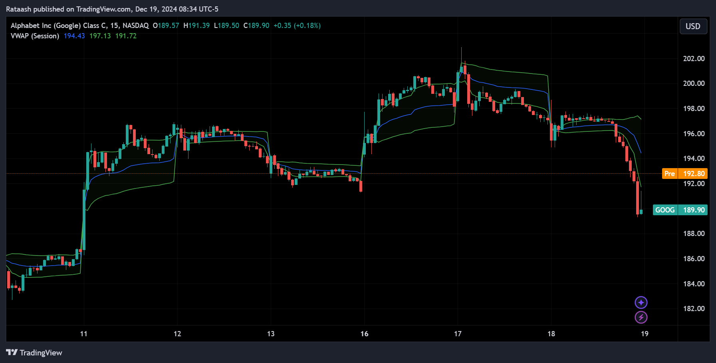Viewport: 716px width, 363px height.
Task: Click the 196.00 price scale label
Action: point(694,134)
